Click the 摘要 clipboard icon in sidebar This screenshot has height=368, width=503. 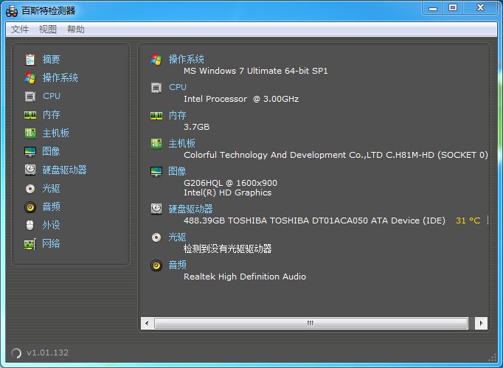click(30, 59)
